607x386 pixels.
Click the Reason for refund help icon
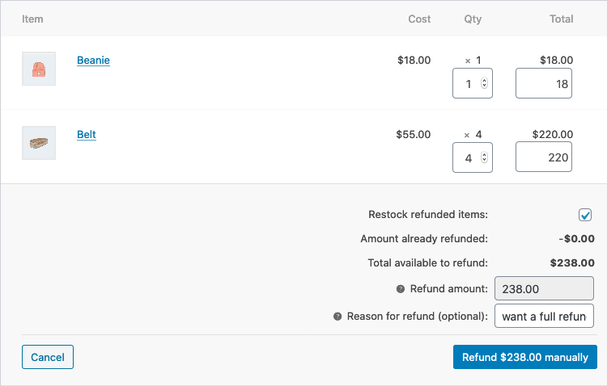click(337, 317)
